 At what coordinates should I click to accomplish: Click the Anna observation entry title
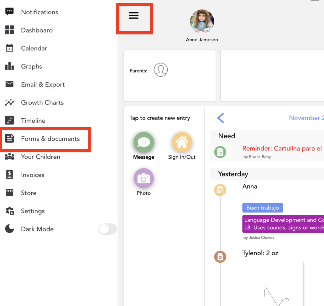coord(250,186)
